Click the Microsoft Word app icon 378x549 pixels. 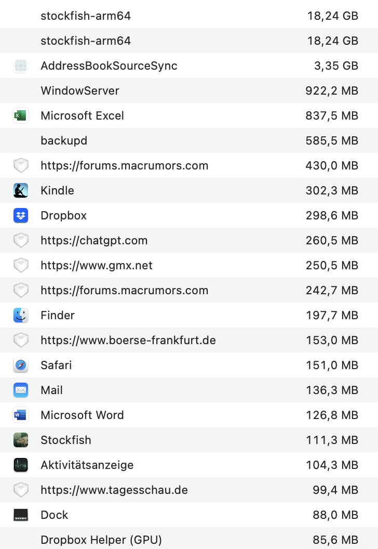(21, 415)
